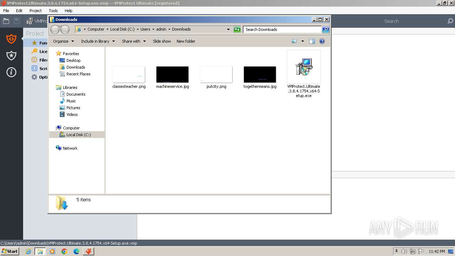This screenshot has height=256, width=455.
Task: Select the putcity.png thumbnail
Action: tap(216, 74)
